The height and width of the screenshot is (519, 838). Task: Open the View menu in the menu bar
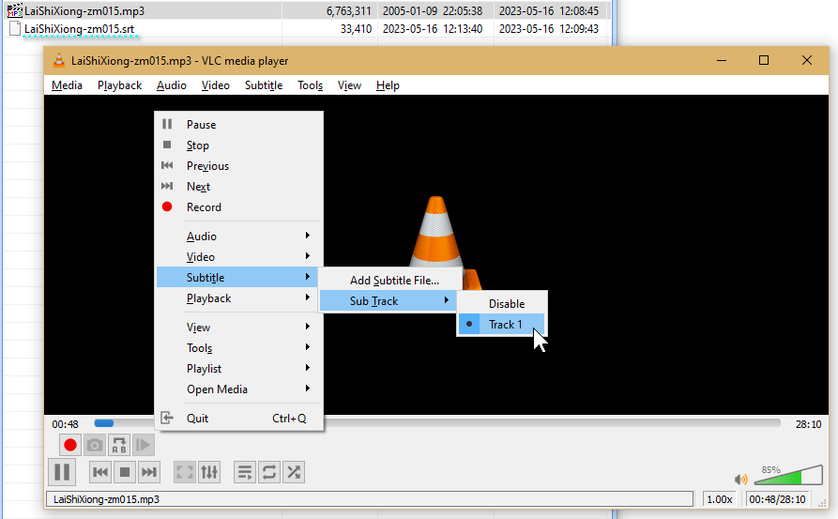[x=349, y=85]
